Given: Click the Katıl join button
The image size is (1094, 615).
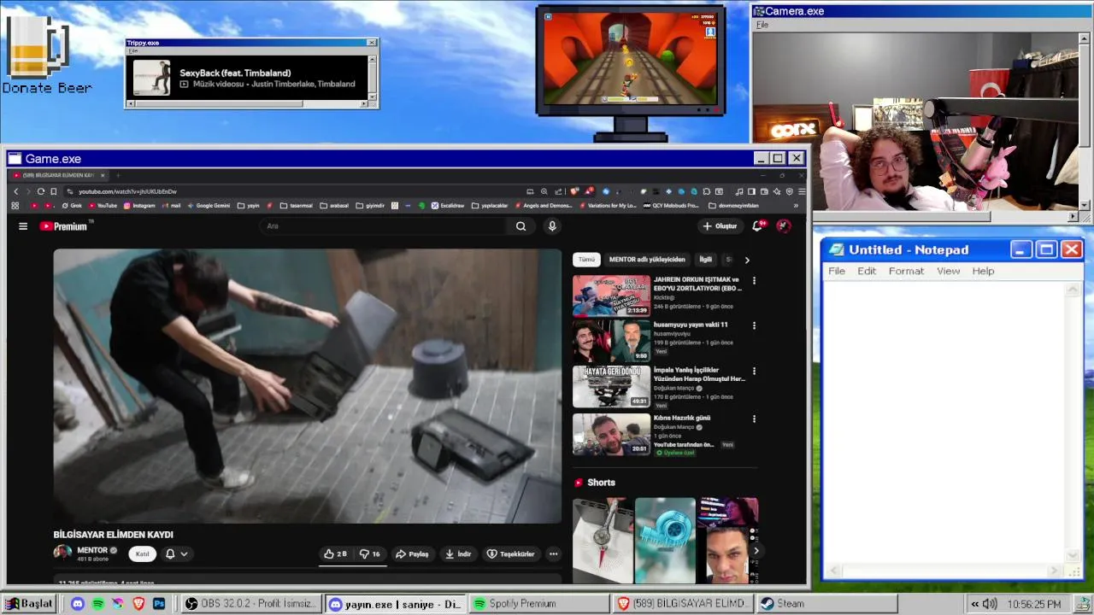Looking at the screenshot, I should 142,554.
